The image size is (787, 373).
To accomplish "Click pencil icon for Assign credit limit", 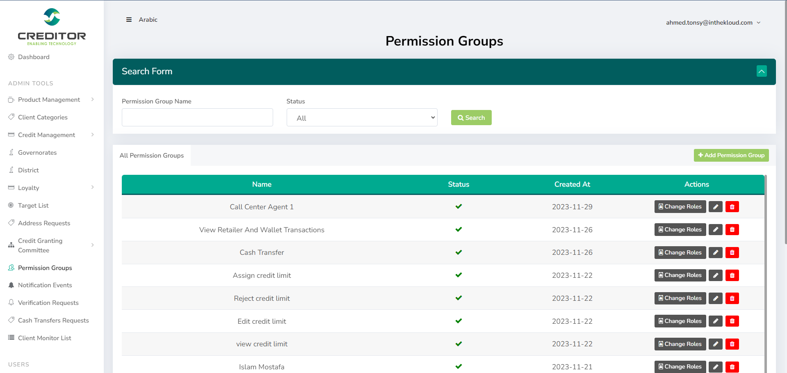I will coord(715,275).
